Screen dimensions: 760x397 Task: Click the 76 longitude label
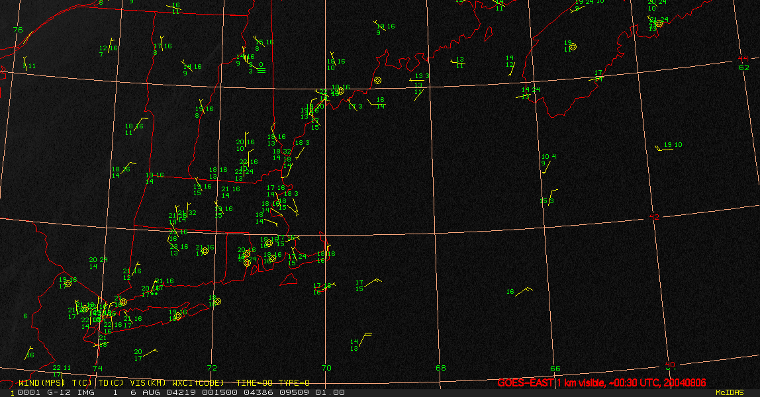[x=18, y=30]
